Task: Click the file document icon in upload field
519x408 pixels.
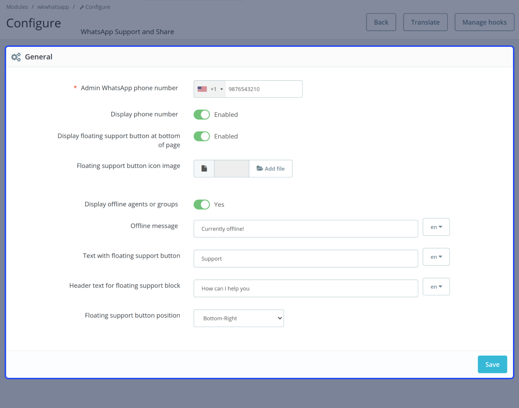Action: point(204,169)
